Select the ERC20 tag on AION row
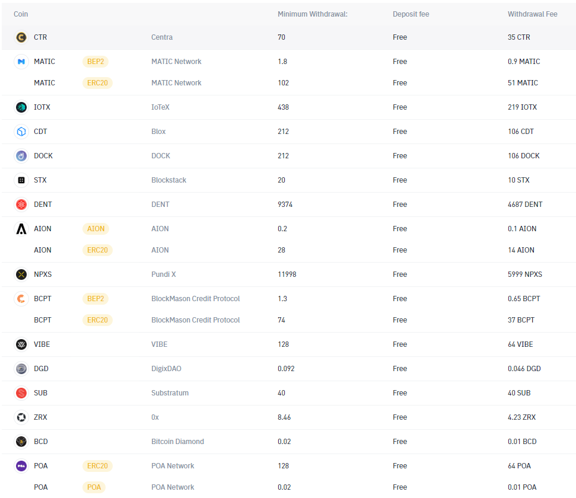Image resolution: width=576 pixels, height=498 pixels. coord(97,250)
